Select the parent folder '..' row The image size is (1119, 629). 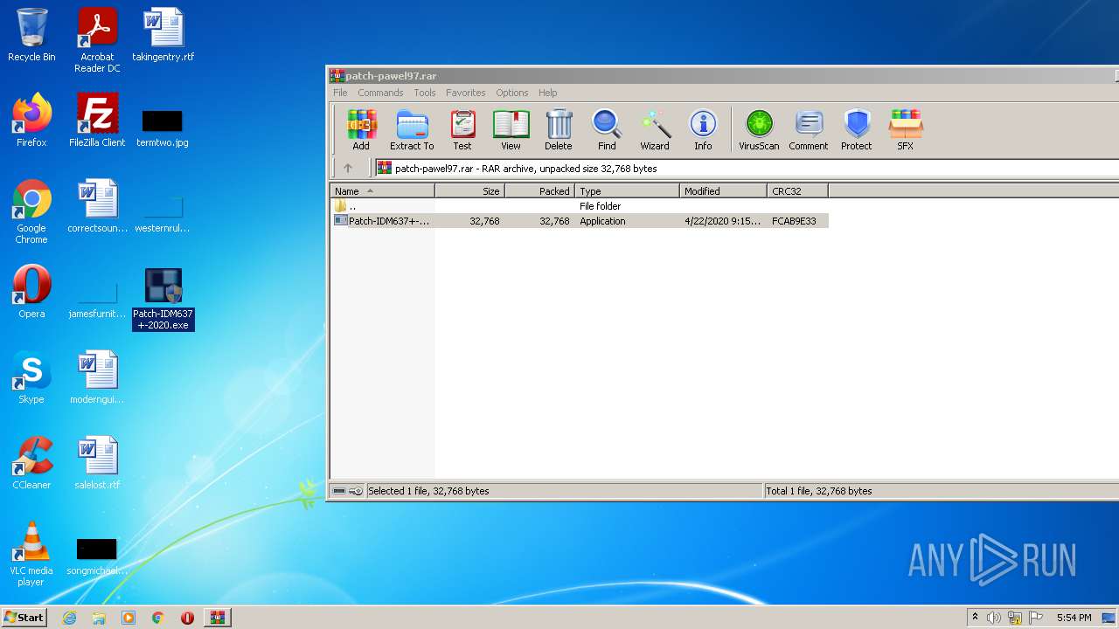(x=580, y=206)
